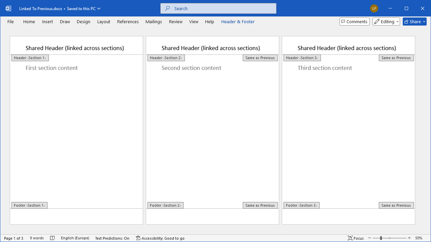The height and width of the screenshot is (242, 431).
Task: Click the user account avatar UF
Action: [374, 8]
